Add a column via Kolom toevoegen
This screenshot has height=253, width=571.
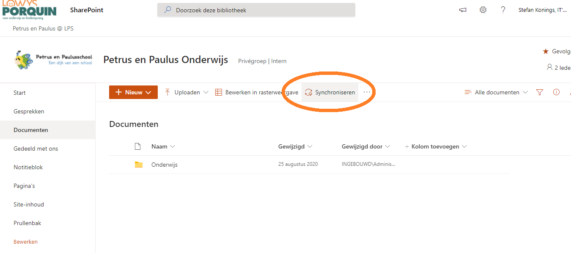436,146
